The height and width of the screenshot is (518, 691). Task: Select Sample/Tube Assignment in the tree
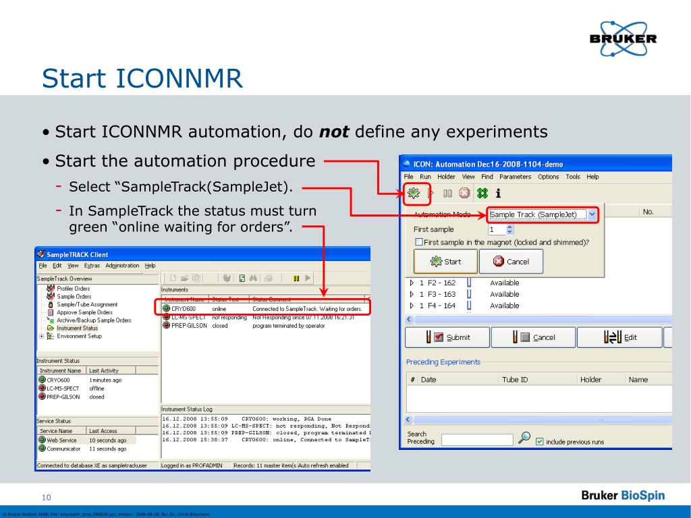(x=87, y=304)
